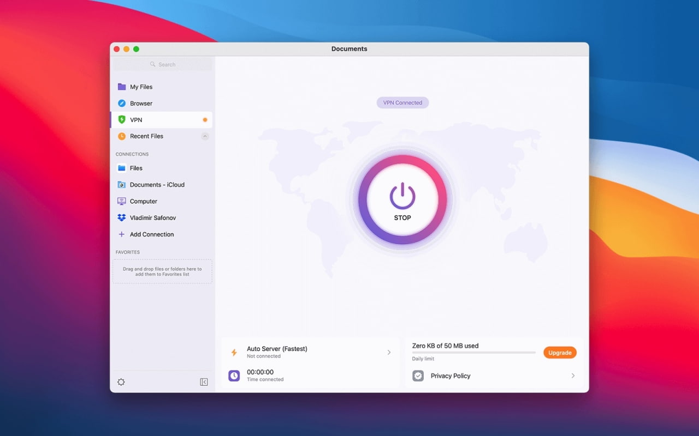Open the Browser compass icon
This screenshot has width=699, height=436.
(122, 103)
